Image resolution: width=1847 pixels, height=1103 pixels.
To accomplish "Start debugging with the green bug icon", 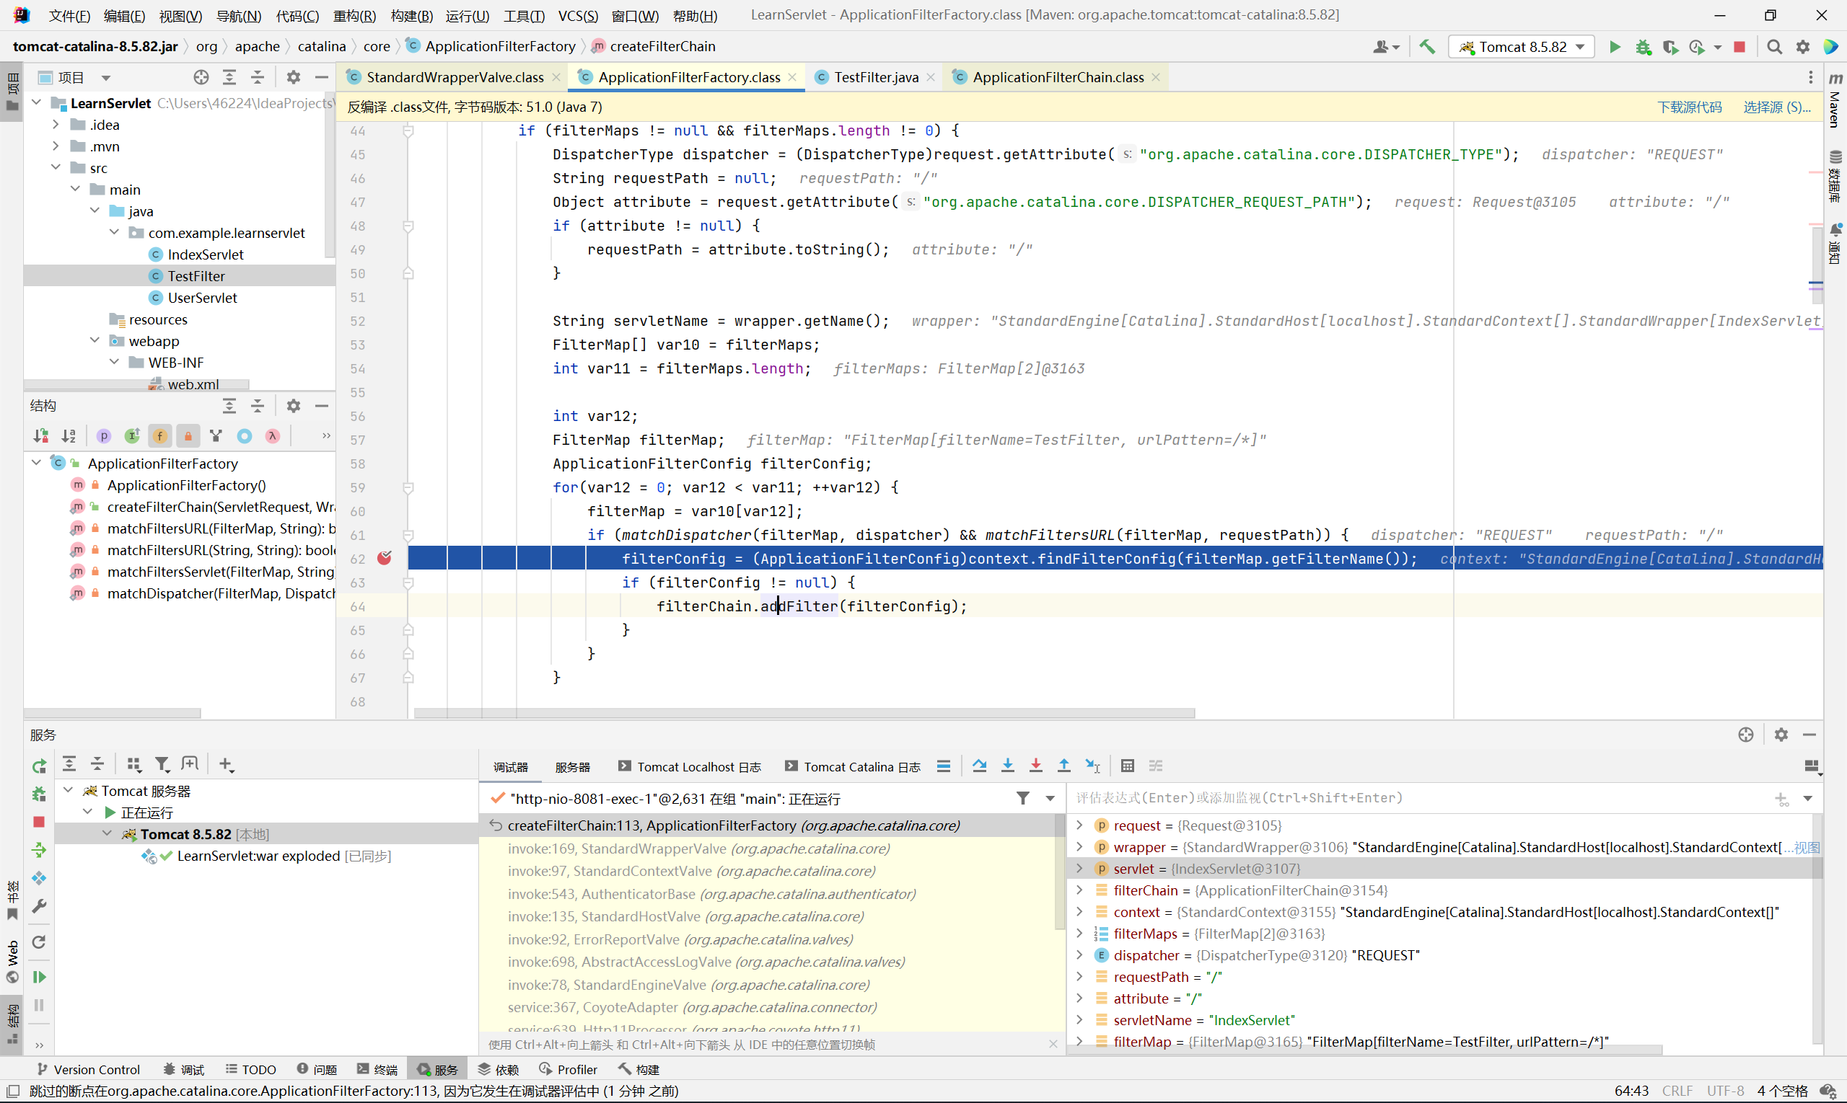I will (x=1644, y=47).
